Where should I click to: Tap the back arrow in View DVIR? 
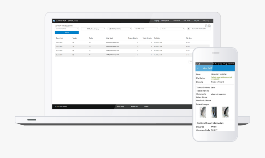click(198, 68)
